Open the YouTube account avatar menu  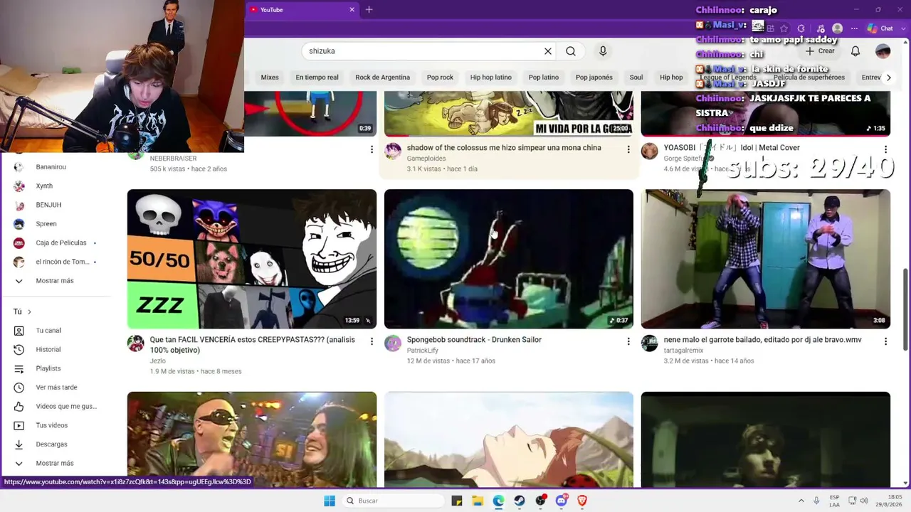pos(883,51)
